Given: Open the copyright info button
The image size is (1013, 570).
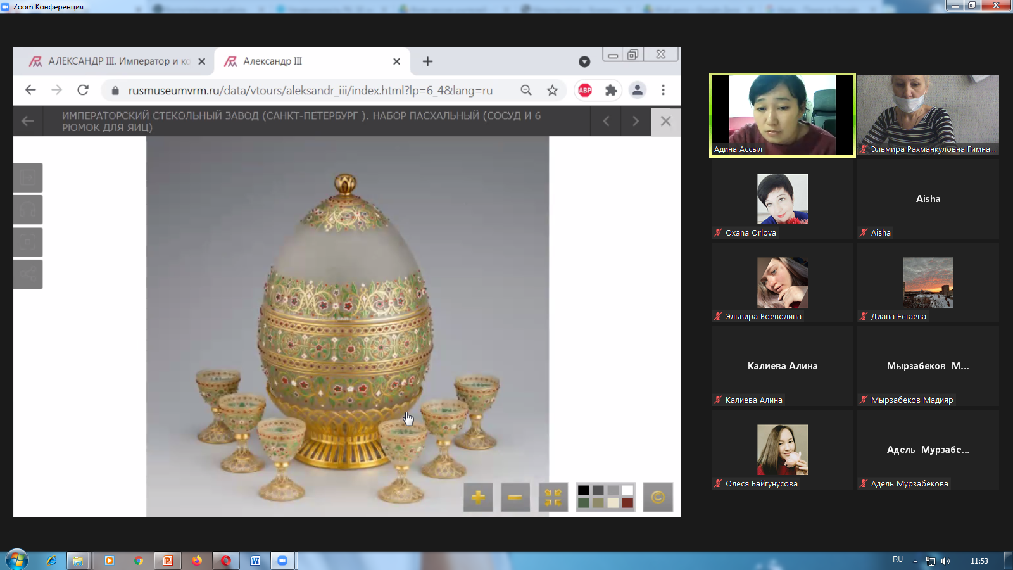Looking at the screenshot, I should coord(658,497).
